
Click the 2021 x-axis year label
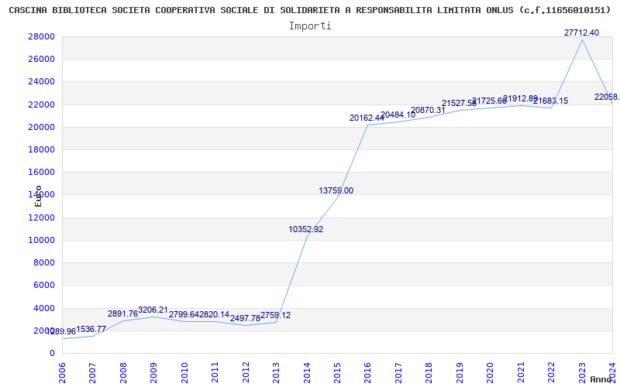point(521,373)
